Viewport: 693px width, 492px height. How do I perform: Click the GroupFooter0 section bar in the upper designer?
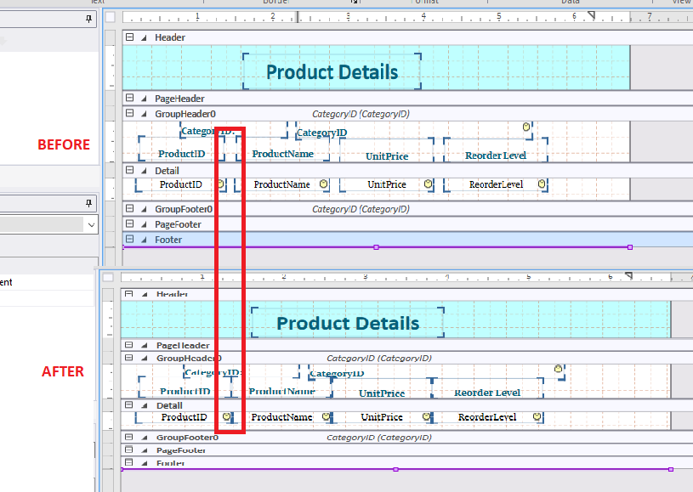(x=407, y=208)
